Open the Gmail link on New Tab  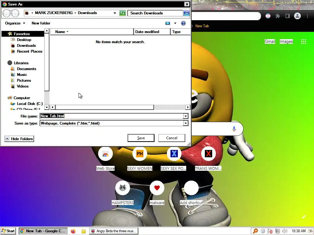pyautogui.click(x=270, y=41)
